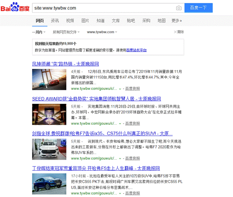
Task: Click the snippet mentioning 哈弗F7 2020款
Action: (x=126, y=147)
